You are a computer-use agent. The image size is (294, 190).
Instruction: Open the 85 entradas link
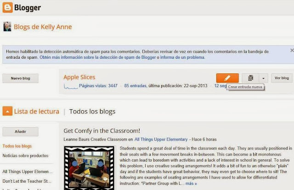(135, 86)
